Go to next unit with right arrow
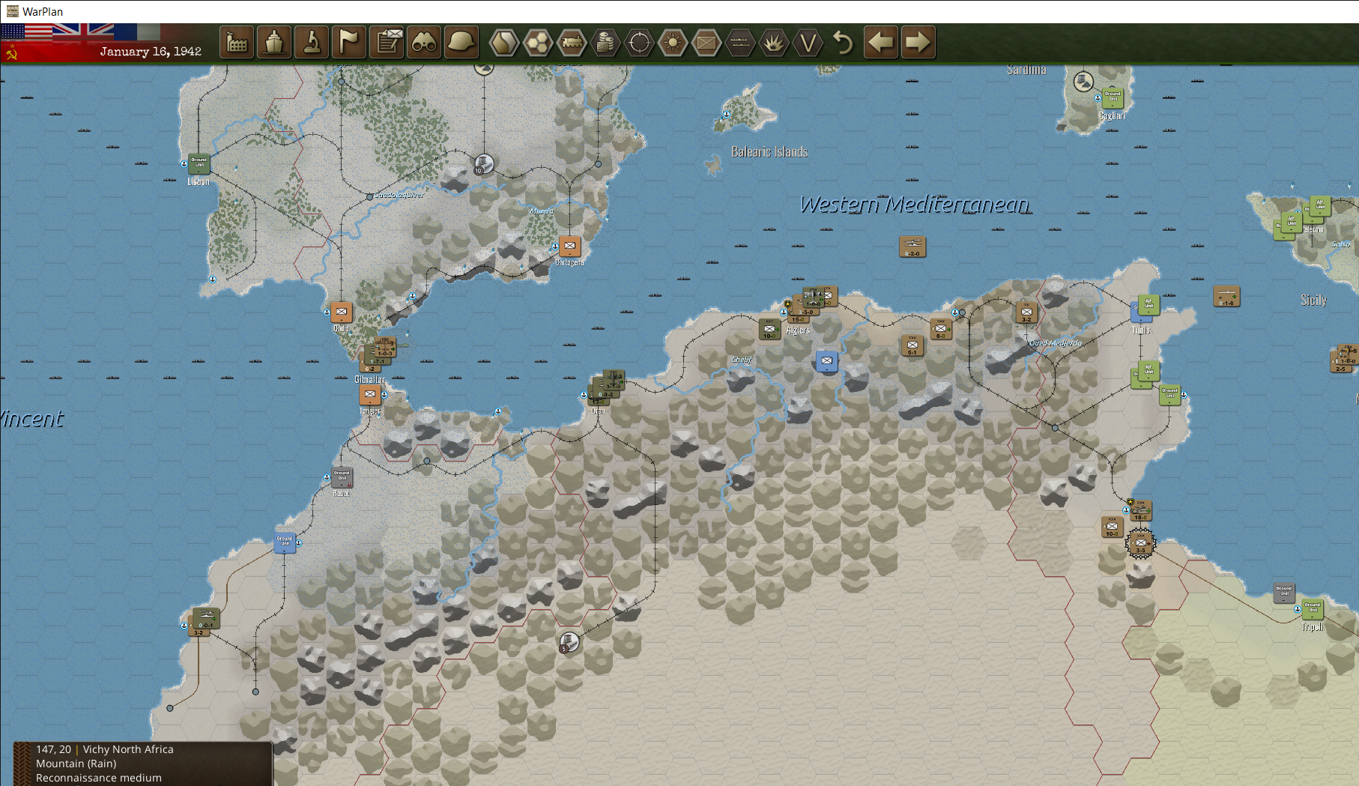Viewport: 1359px width, 786px height. pos(918,42)
